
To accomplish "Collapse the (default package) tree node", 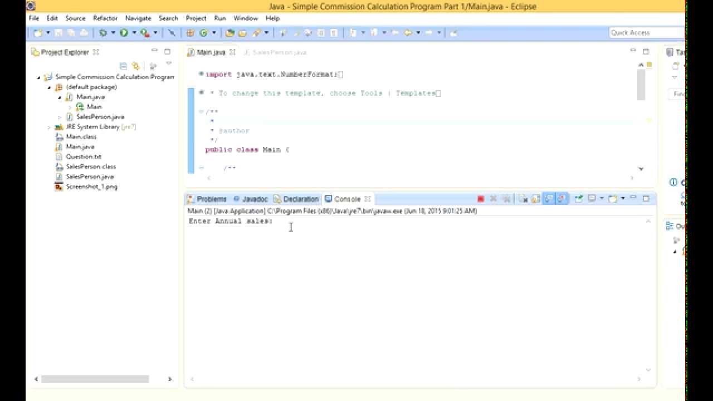I will (49, 87).
